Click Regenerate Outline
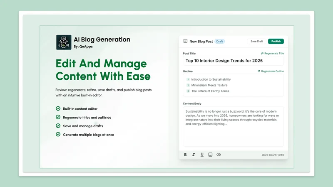 pos(271,71)
